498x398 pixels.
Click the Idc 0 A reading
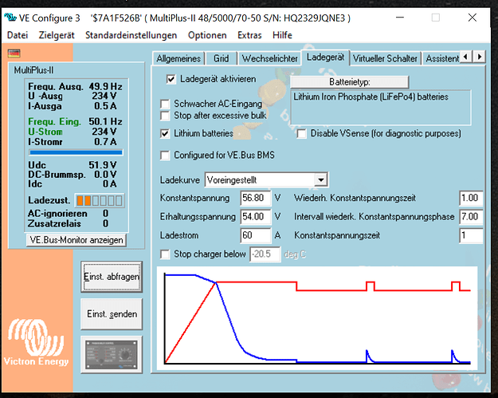pyautogui.click(x=72, y=184)
